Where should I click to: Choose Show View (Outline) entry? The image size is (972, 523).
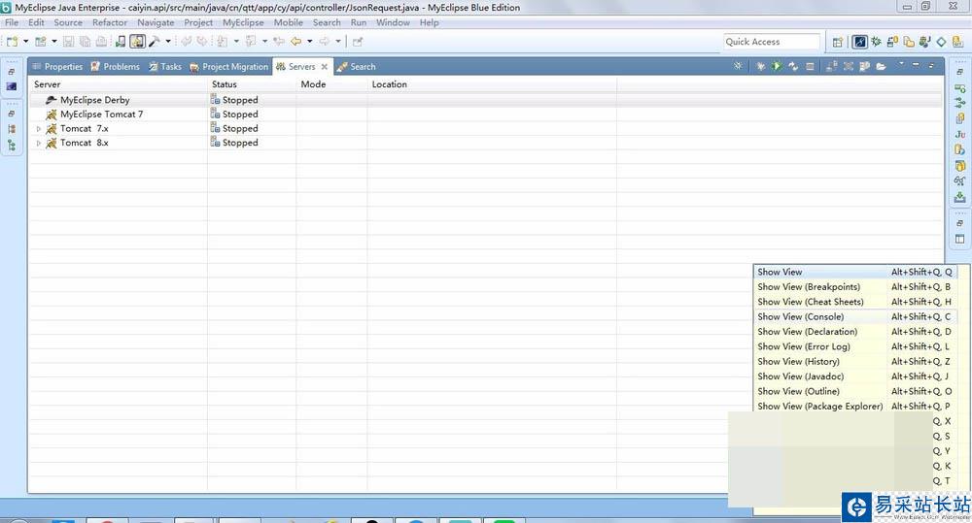click(854, 391)
